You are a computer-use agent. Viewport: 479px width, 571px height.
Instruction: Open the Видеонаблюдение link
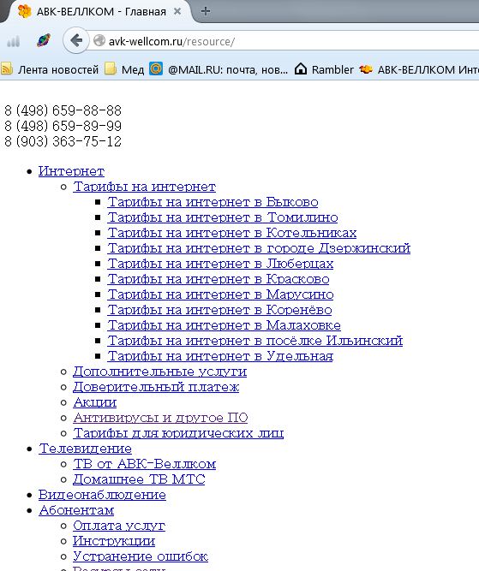tap(103, 495)
